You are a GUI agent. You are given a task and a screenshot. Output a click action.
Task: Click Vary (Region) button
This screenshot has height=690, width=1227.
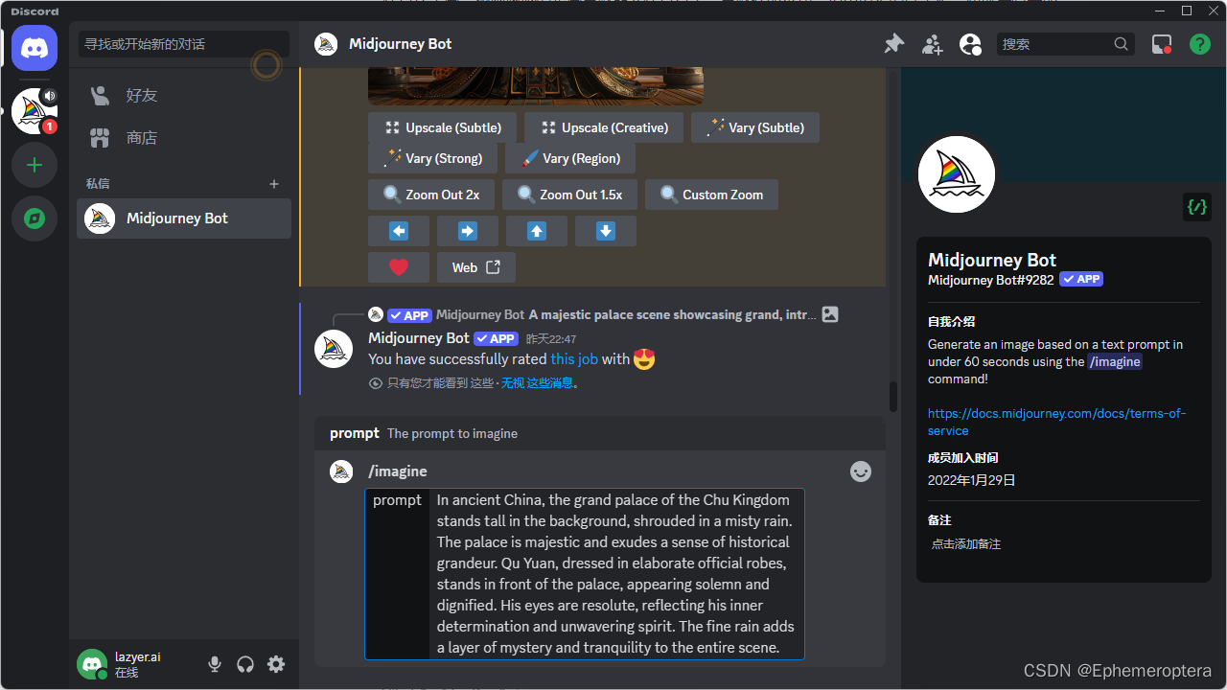pos(570,158)
